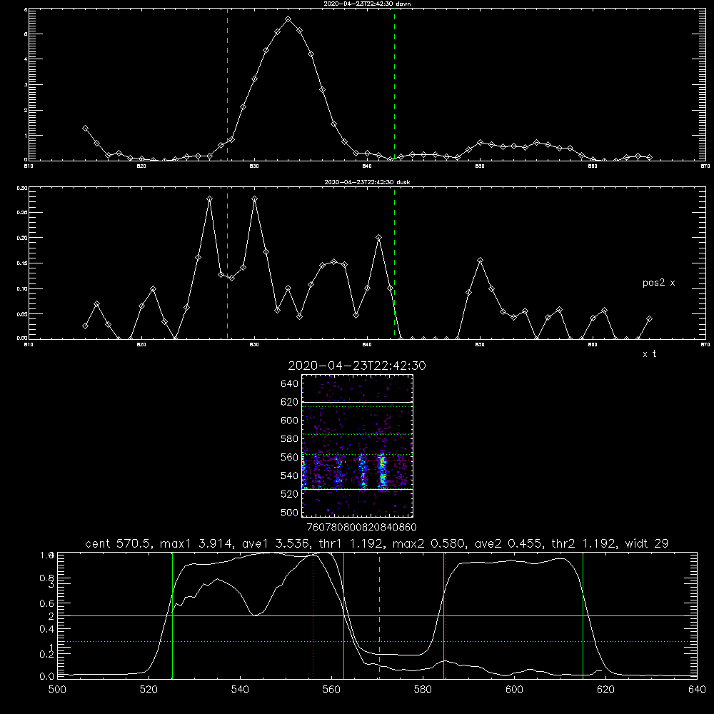Click spectrogram y-axis label 580
This screenshot has height=714, width=714.
[290, 439]
